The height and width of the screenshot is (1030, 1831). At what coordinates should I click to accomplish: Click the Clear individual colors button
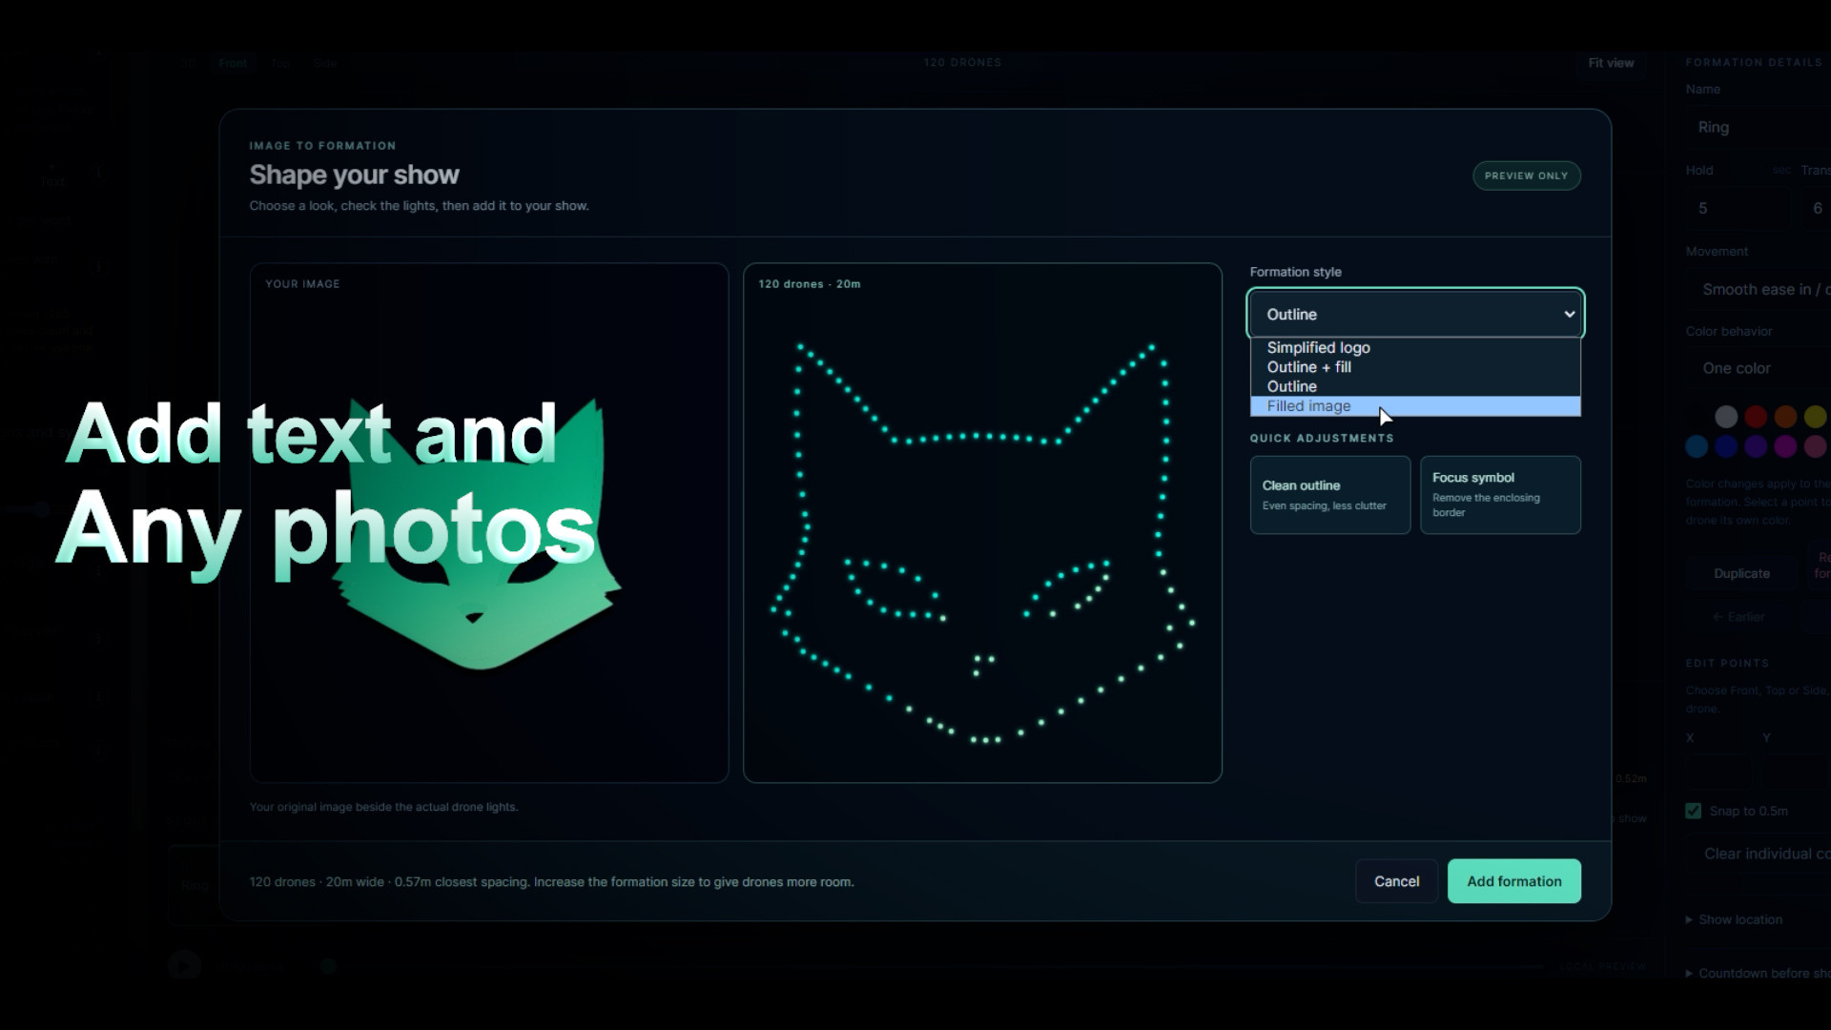(x=1759, y=854)
